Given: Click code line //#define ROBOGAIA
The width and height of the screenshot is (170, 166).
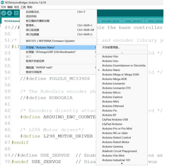Looking at the screenshot, I should tap(46, 98).
